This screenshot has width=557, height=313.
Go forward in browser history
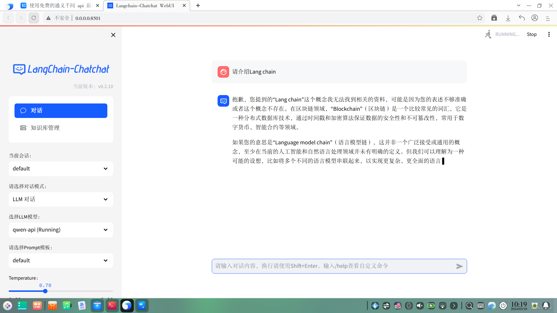tap(21, 18)
